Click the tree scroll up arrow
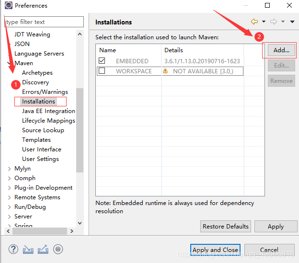The height and width of the screenshot is (263, 299). click(80, 34)
